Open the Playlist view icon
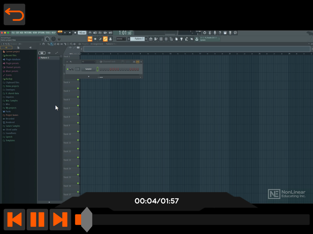Viewport: 313px width, 234px height. tap(151, 39)
